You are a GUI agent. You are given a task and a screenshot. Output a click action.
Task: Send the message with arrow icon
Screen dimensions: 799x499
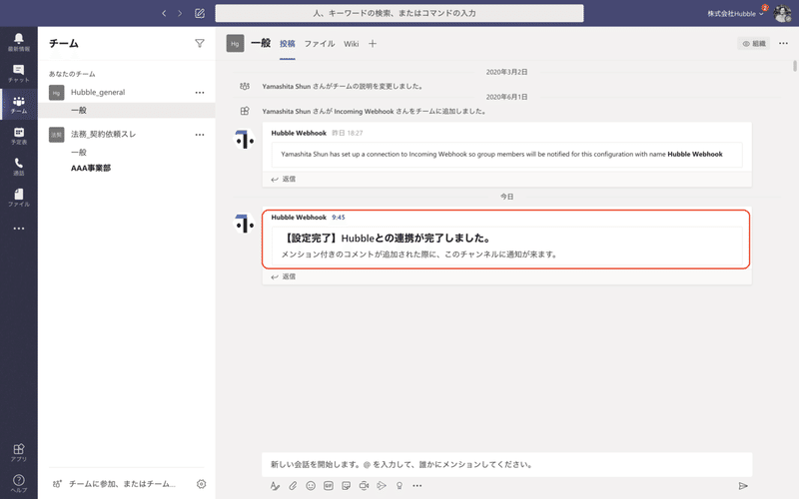(743, 486)
